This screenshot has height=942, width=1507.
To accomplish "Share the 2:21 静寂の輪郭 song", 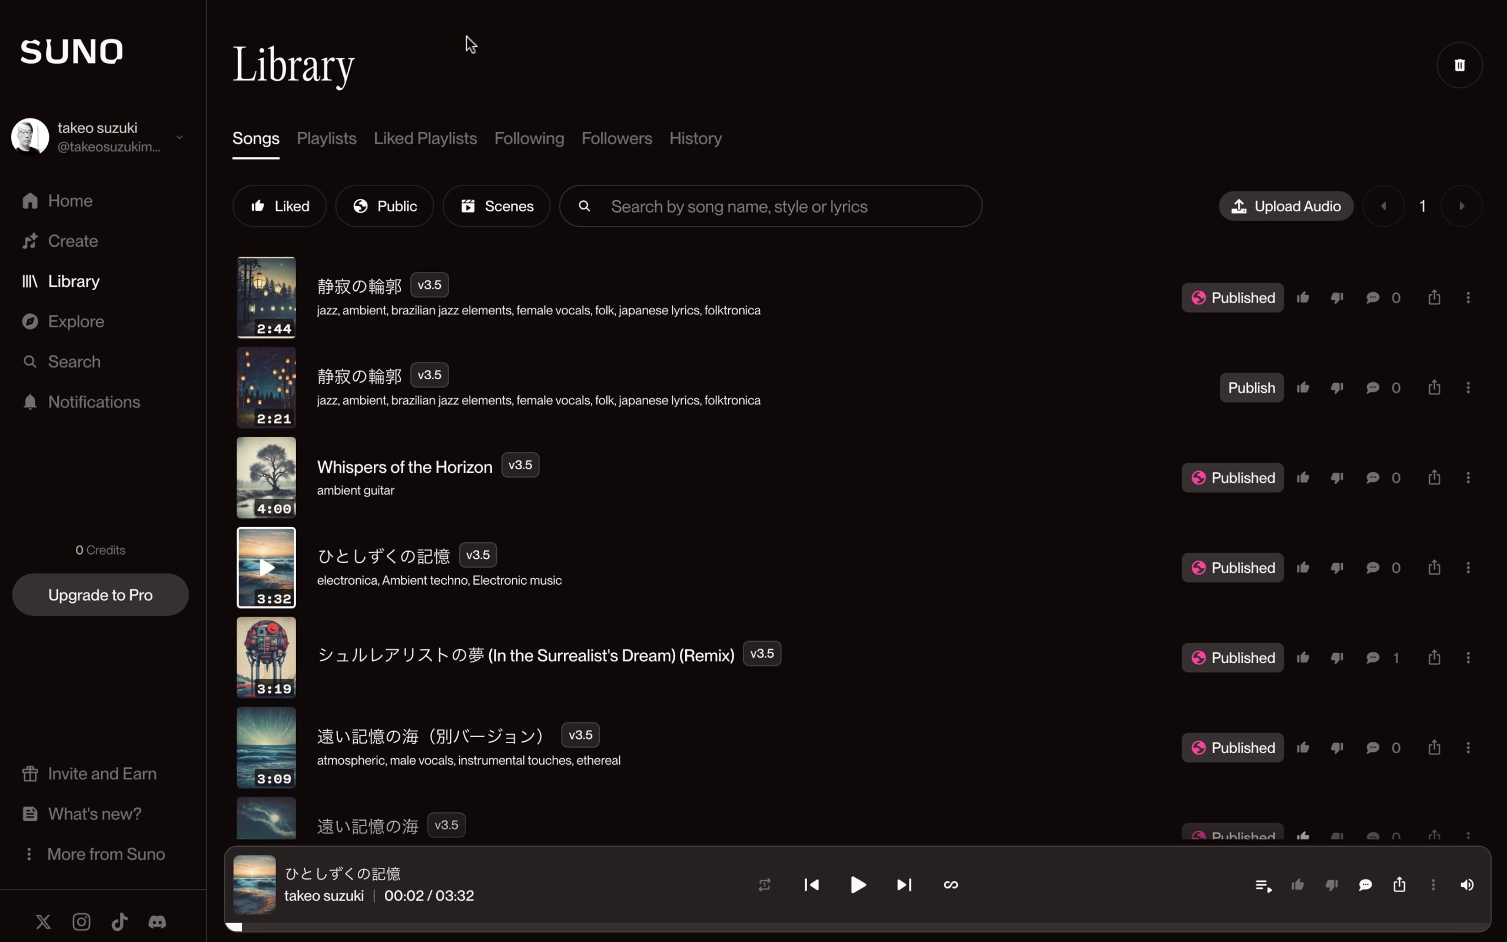I will pos(1434,387).
